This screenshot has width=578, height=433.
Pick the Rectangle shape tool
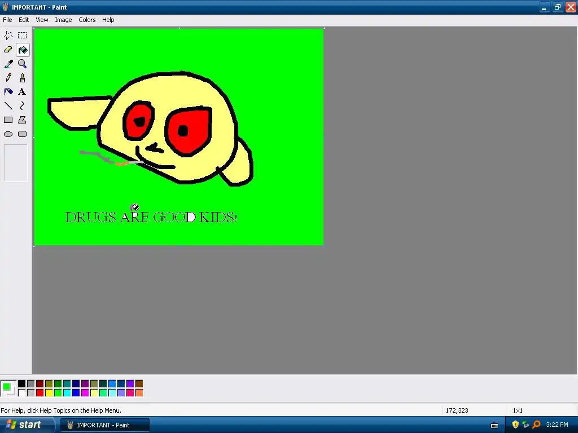tap(8, 120)
